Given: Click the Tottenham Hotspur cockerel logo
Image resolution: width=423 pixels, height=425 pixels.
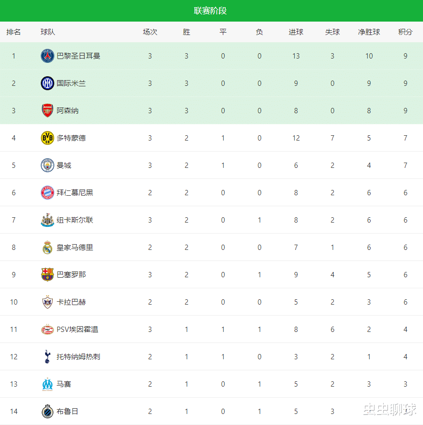Looking at the screenshot, I should point(48,357).
